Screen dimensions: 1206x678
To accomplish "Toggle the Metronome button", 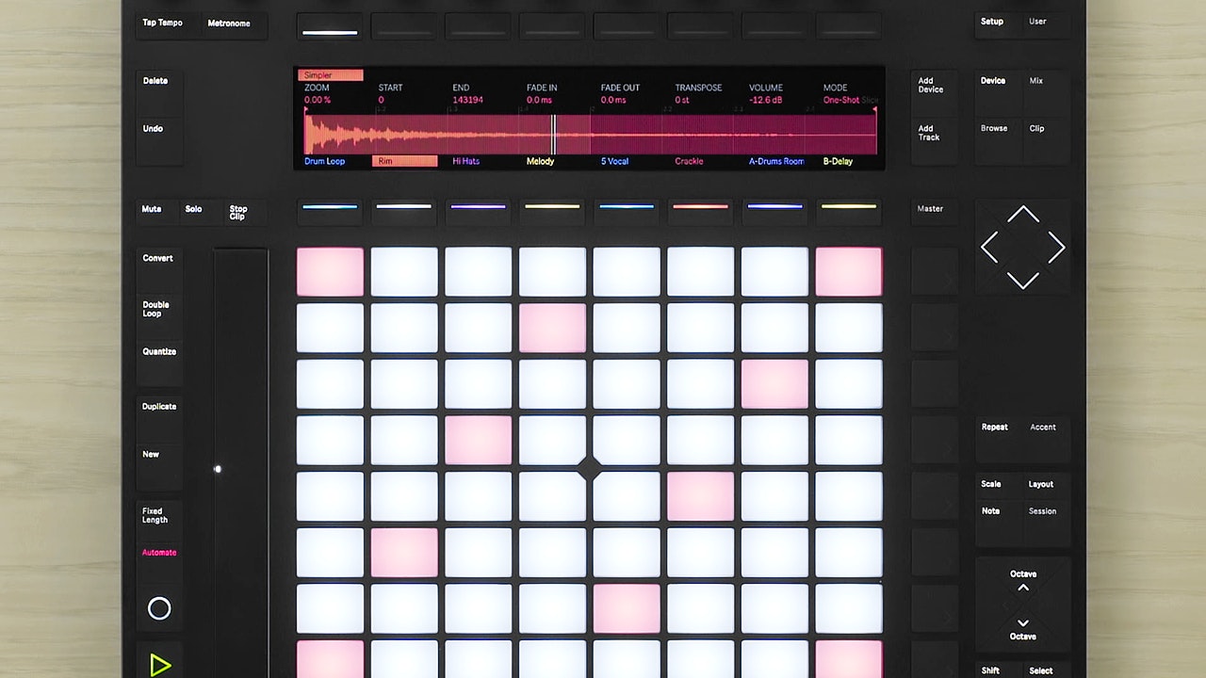I will click(229, 24).
